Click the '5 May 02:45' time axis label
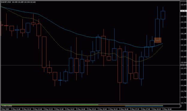Viewport: 187px width, 111px height. point(37,109)
